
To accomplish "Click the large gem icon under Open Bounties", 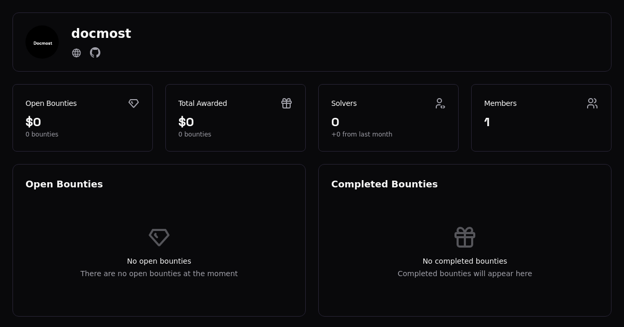I will coord(159,237).
